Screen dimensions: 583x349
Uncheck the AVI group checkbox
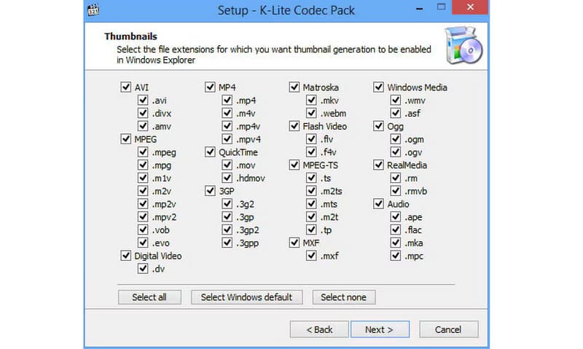pyautogui.click(x=125, y=87)
